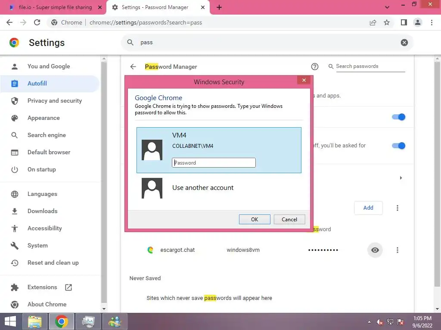The image size is (441, 330).
Task: Click the browser back arrow
Action: coord(9,22)
